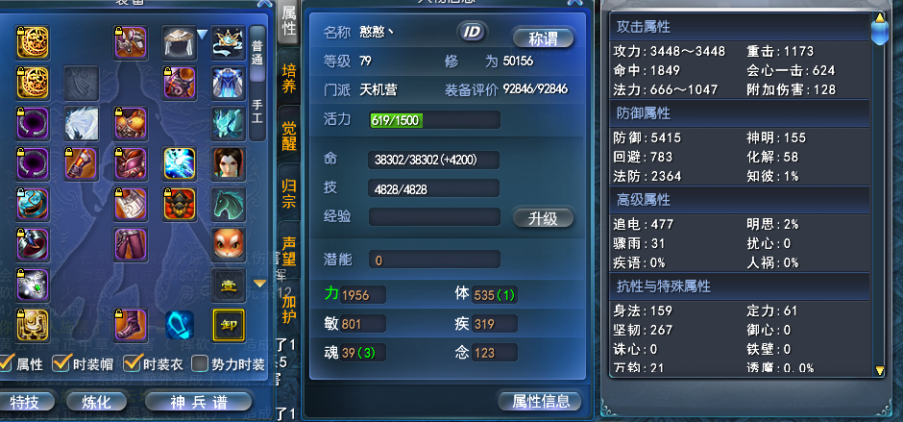Click the ID badge next to name
The image size is (903, 422).
point(472,32)
